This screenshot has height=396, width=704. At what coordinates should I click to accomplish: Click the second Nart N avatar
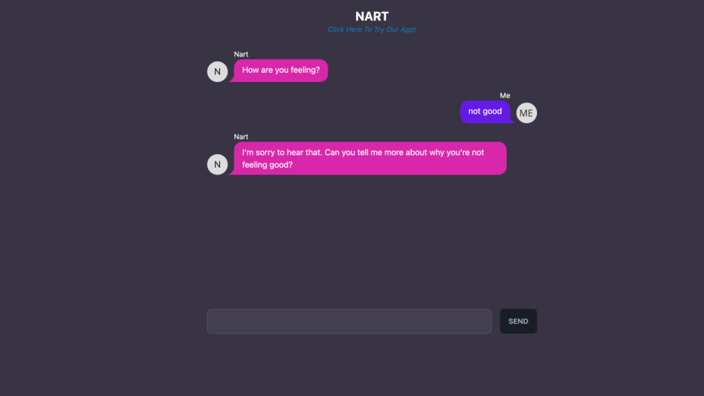tap(217, 164)
